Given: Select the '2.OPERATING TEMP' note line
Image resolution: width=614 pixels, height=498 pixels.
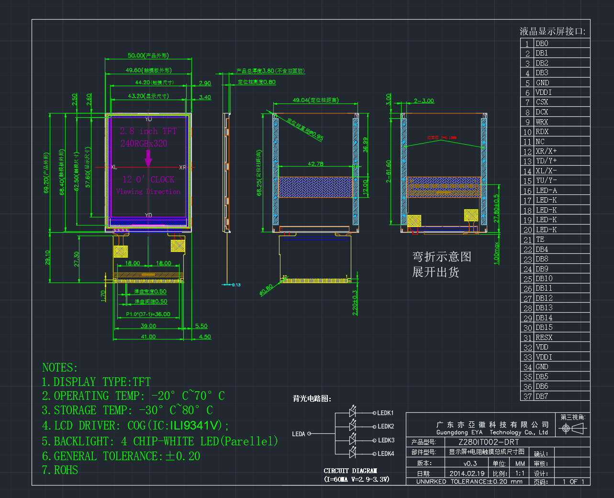Looking at the screenshot, I should (133, 396).
